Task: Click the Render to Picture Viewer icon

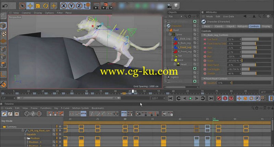Action: click(x=104, y=6)
